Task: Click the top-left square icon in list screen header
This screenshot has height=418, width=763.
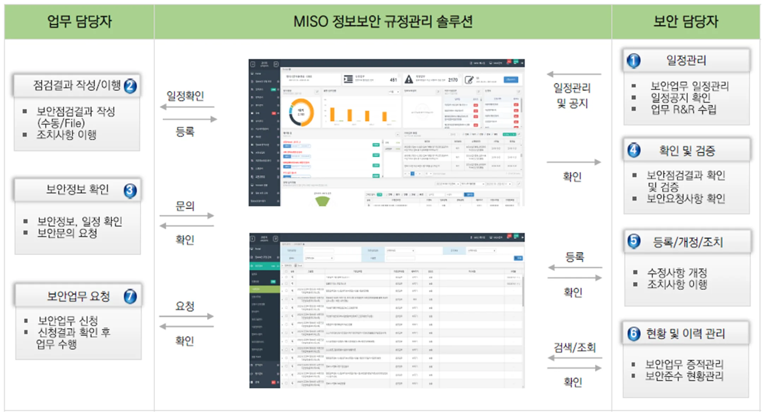Action: click(x=253, y=238)
